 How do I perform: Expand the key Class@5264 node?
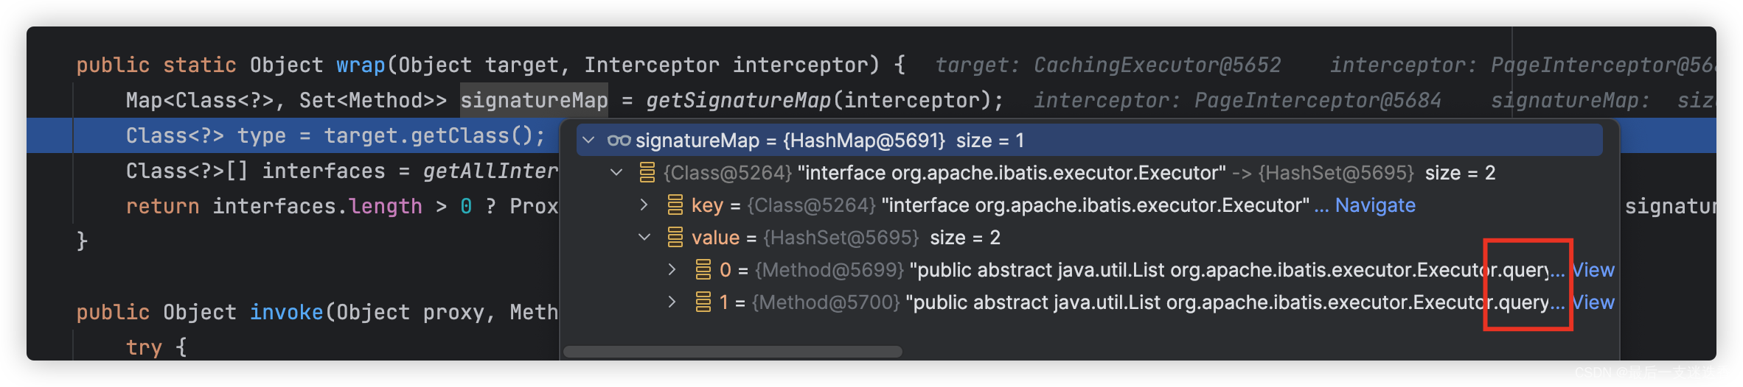[x=644, y=205]
